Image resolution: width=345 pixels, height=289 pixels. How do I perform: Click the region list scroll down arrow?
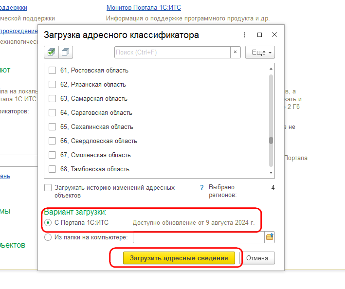(x=271, y=173)
